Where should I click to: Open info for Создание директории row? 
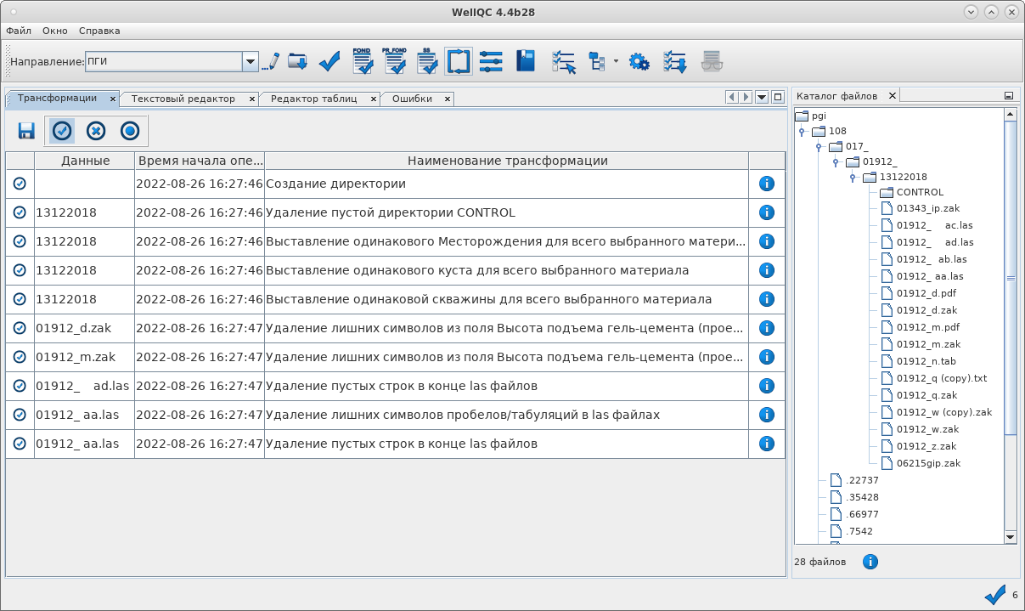[x=767, y=184]
